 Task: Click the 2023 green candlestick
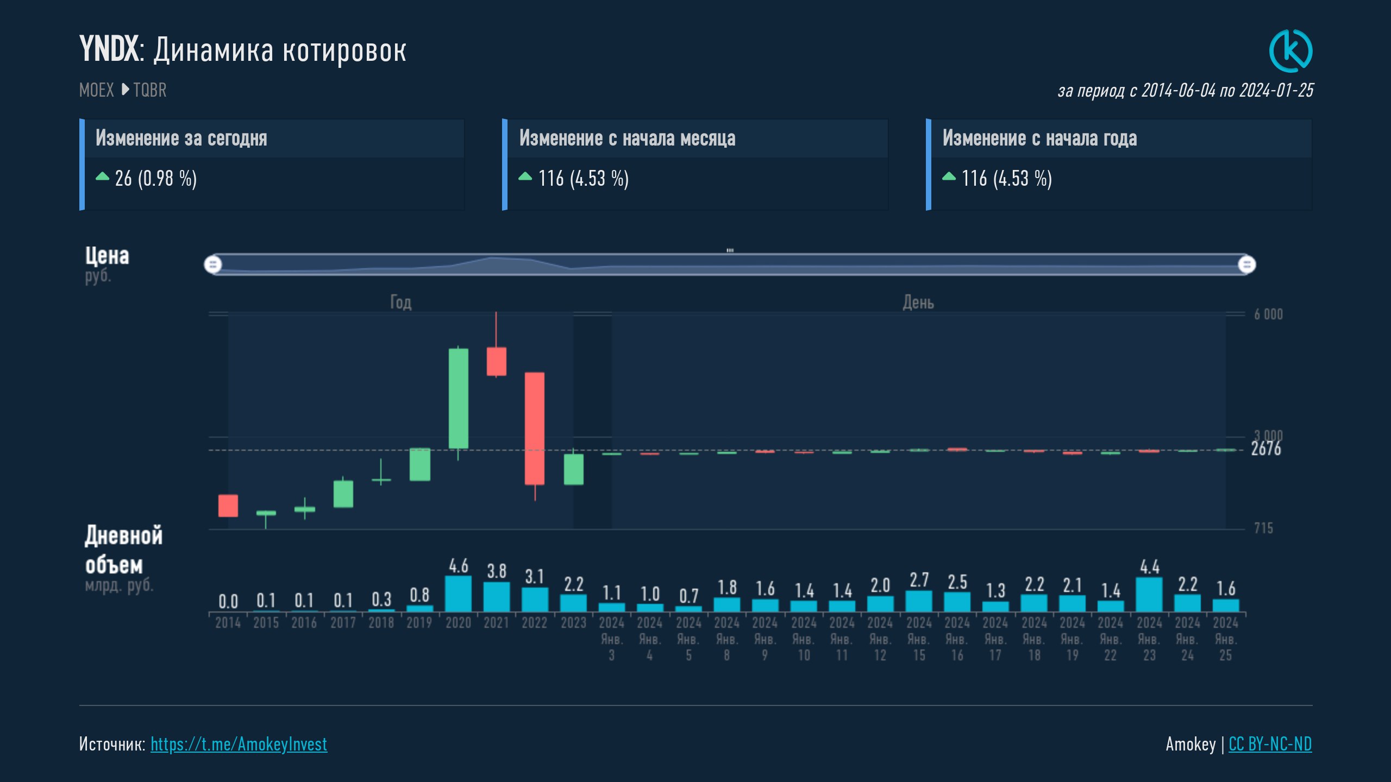pos(573,469)
